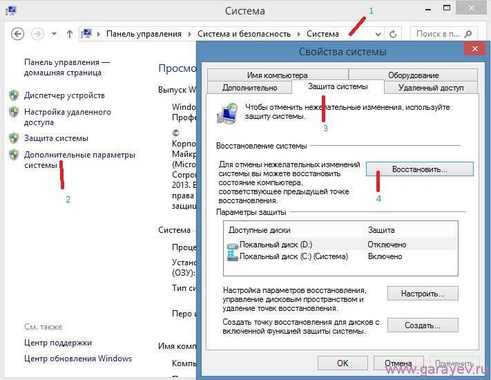
Task: Click Включено protection status cell
Action: 385,256
